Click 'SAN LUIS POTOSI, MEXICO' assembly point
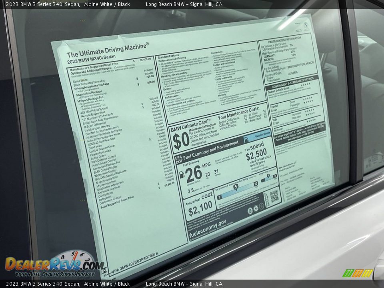 (300, 65)
